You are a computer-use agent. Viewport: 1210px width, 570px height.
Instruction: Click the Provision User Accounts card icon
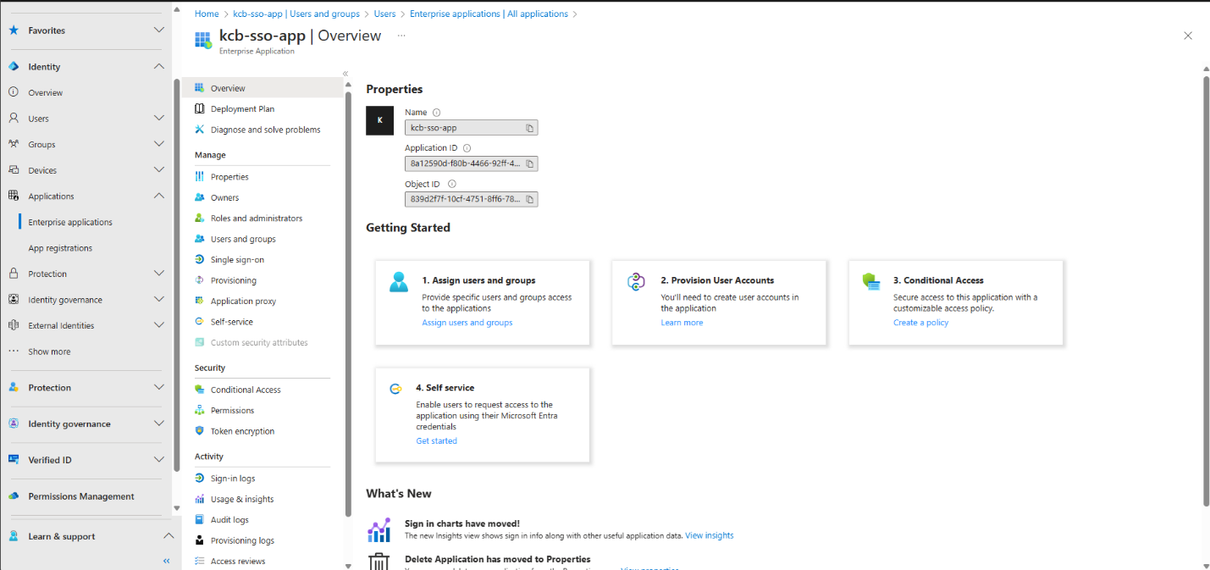[637, 282]
